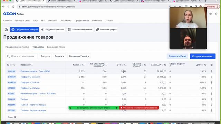Open the Статус filter dropdown
This screenshot has height=124, width=221.
click(45, 56)
